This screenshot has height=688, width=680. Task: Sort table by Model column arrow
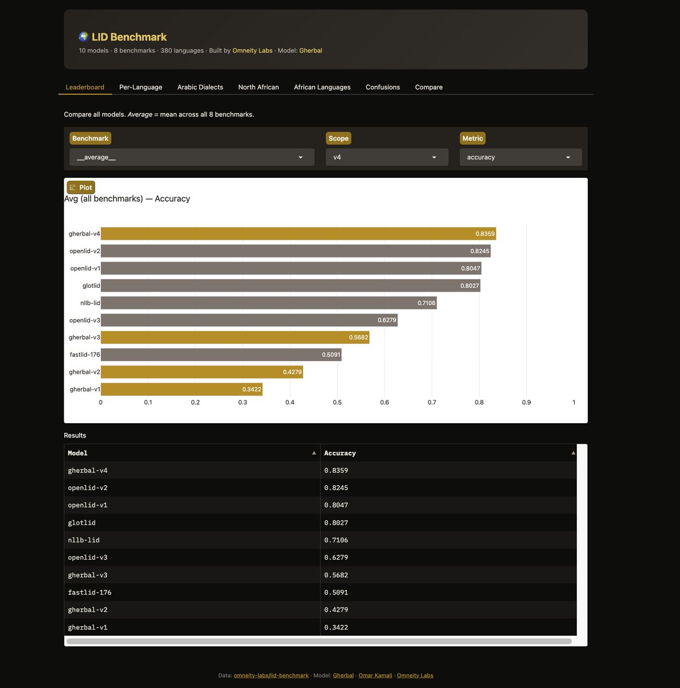(x=314, y=453)
